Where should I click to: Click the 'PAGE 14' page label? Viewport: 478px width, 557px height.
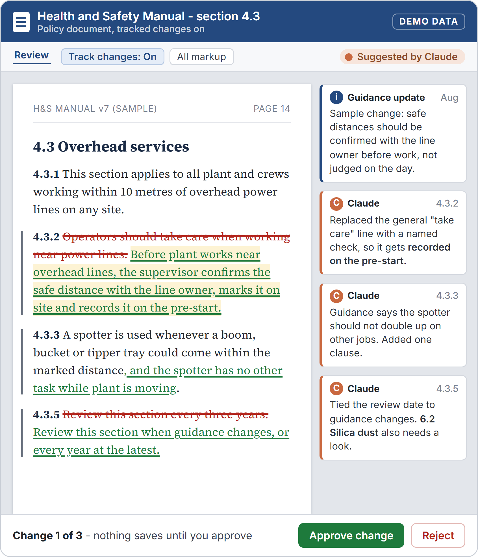coord(272,109)
